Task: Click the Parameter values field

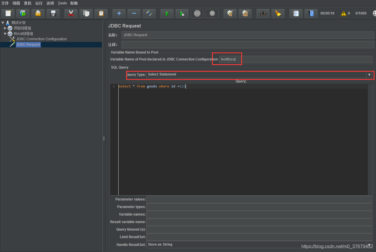Action: 259,199
